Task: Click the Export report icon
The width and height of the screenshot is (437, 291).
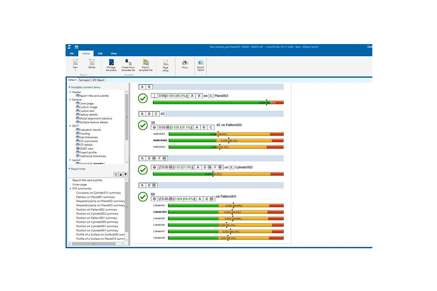Action: pyautogui.click(x=201, y=63)
